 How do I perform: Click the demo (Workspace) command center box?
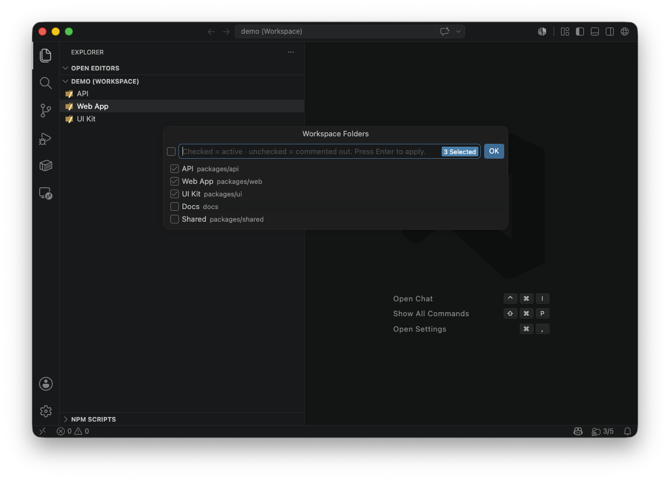(x=336, y=31)
